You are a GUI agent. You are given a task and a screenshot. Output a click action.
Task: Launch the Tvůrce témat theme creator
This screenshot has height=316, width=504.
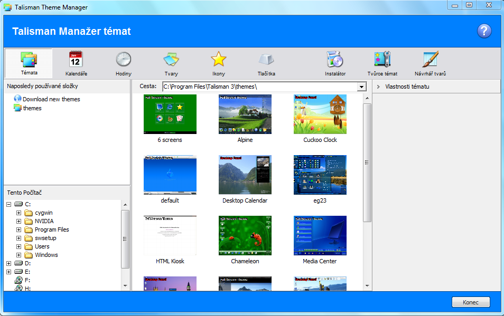382,63
